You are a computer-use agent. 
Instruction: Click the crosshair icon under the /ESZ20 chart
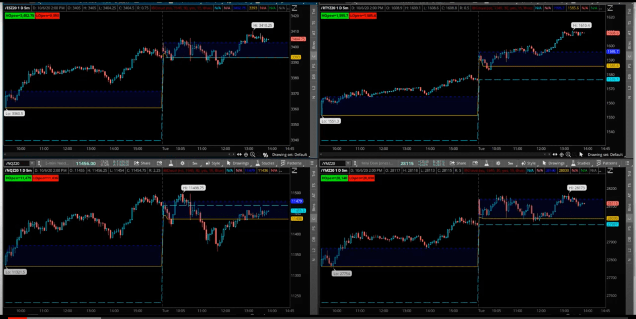click(246, 155)
